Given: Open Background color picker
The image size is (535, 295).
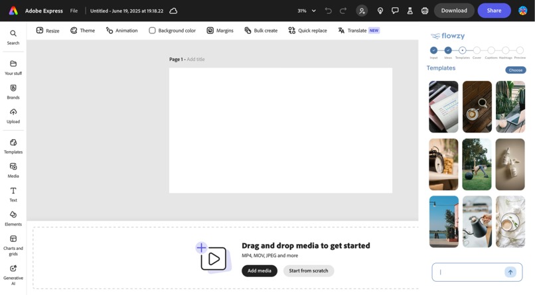Looking at the screenshot, I should point(172,30).
